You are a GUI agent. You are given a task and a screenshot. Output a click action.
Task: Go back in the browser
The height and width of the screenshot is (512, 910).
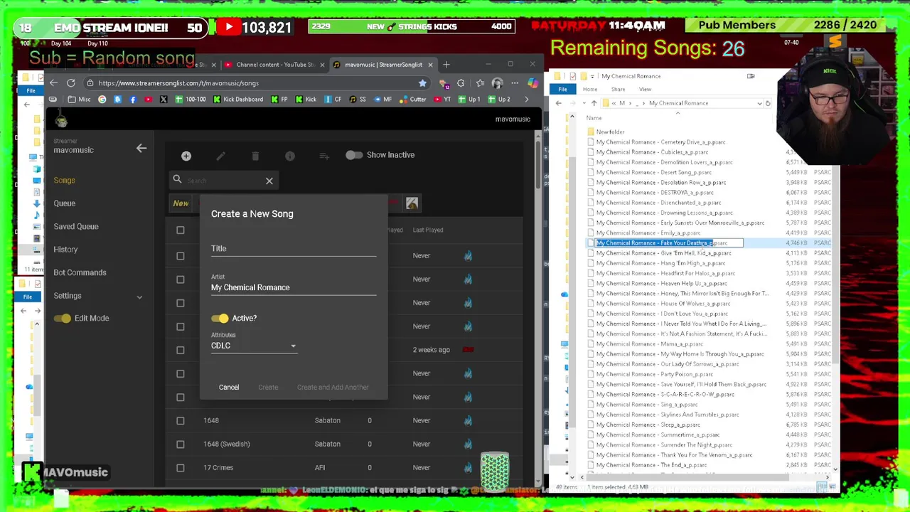[53, 83]
